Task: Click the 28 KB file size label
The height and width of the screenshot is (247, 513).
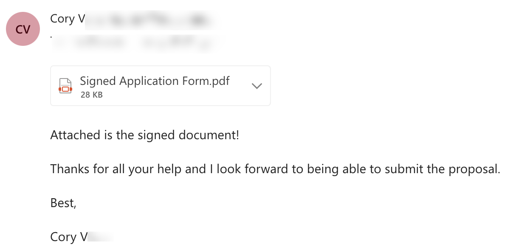Action: [x=91, y=95]
